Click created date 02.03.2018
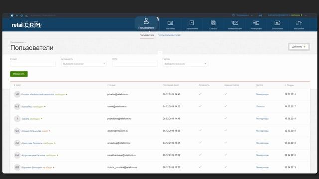 (x=290, y=131)
